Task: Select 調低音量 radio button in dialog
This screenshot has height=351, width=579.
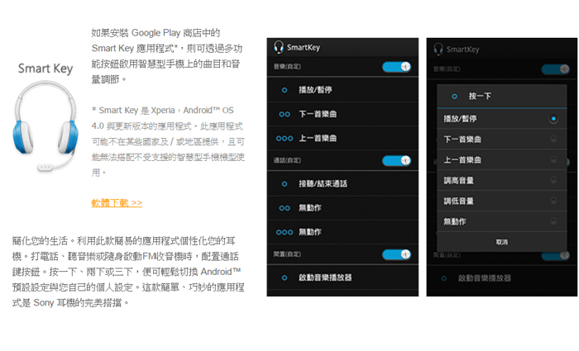Action: click(x=553, y=201)
